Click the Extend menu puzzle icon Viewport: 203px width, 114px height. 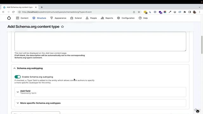72,18
